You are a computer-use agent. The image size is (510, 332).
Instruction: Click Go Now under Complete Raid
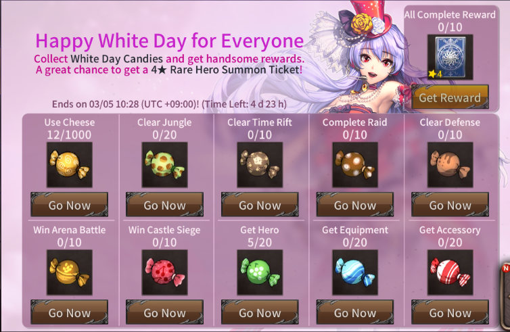point(355,204)
